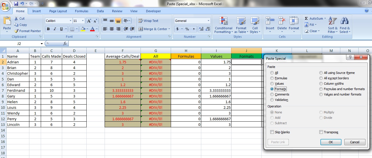Click the Italic formatting icon
This screenshot has width=372, height=158.
click(x=55, y=29)
